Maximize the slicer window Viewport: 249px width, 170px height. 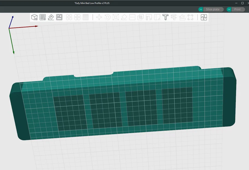click(x=242, y=3)
